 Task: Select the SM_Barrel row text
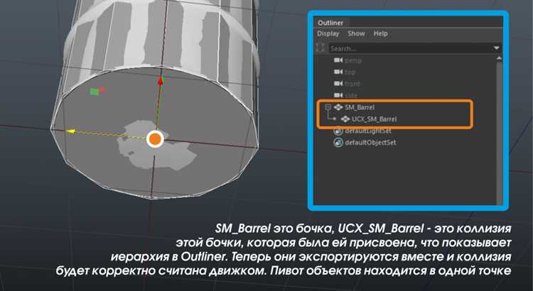tap(360, 107)
